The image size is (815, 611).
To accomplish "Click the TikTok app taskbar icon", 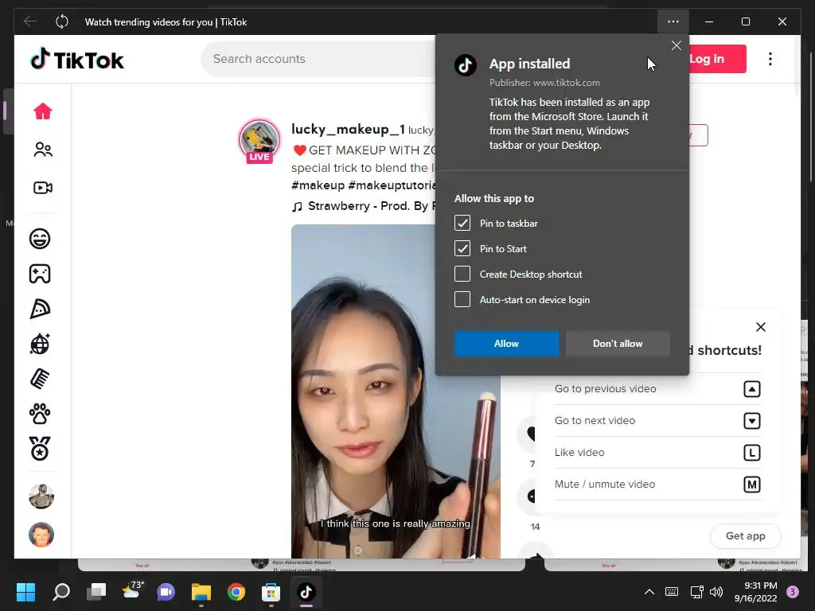I will (306, 591).
